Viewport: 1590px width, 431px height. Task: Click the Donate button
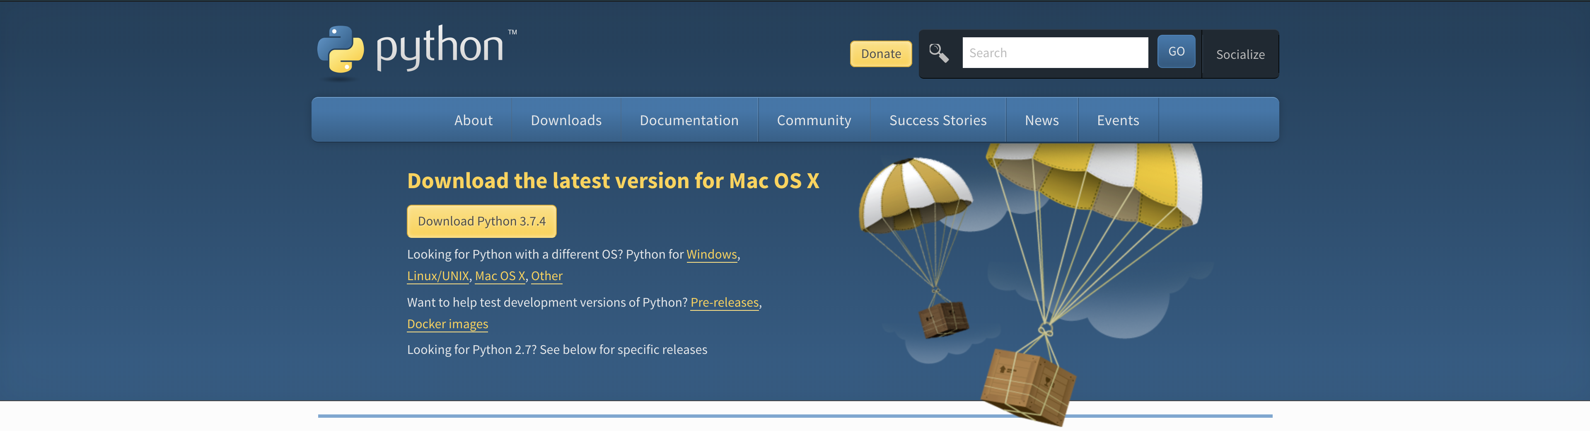[881, 54]
